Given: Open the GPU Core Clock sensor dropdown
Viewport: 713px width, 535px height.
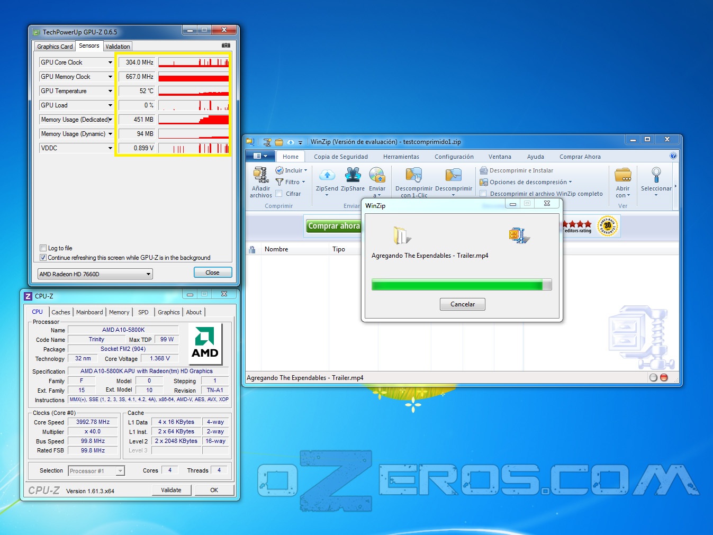Looking at the screenshot, I should [x=110, y=62].
